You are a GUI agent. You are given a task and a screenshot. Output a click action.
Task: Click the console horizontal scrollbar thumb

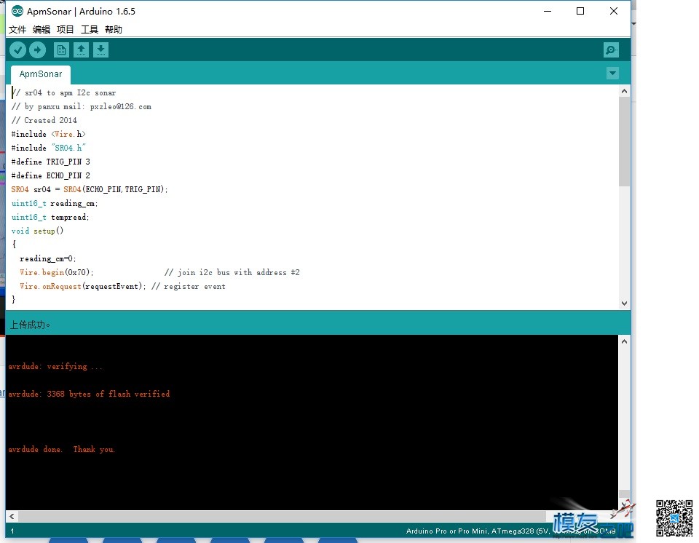coord(282,516)
